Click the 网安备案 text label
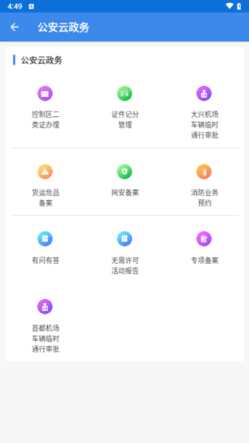Image resolution: width=249 pixels, height=443 pixels. pyautogui.click(x=125, y=193)
